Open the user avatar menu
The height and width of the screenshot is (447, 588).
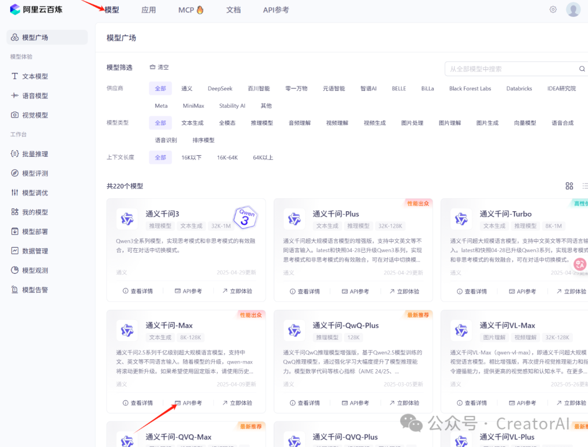coord(573,9)
